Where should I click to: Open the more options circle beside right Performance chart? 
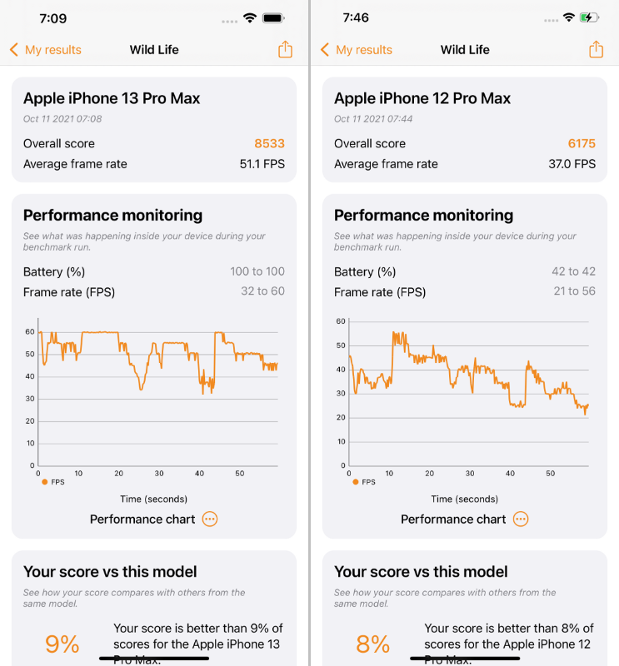[x=521, y=519]
